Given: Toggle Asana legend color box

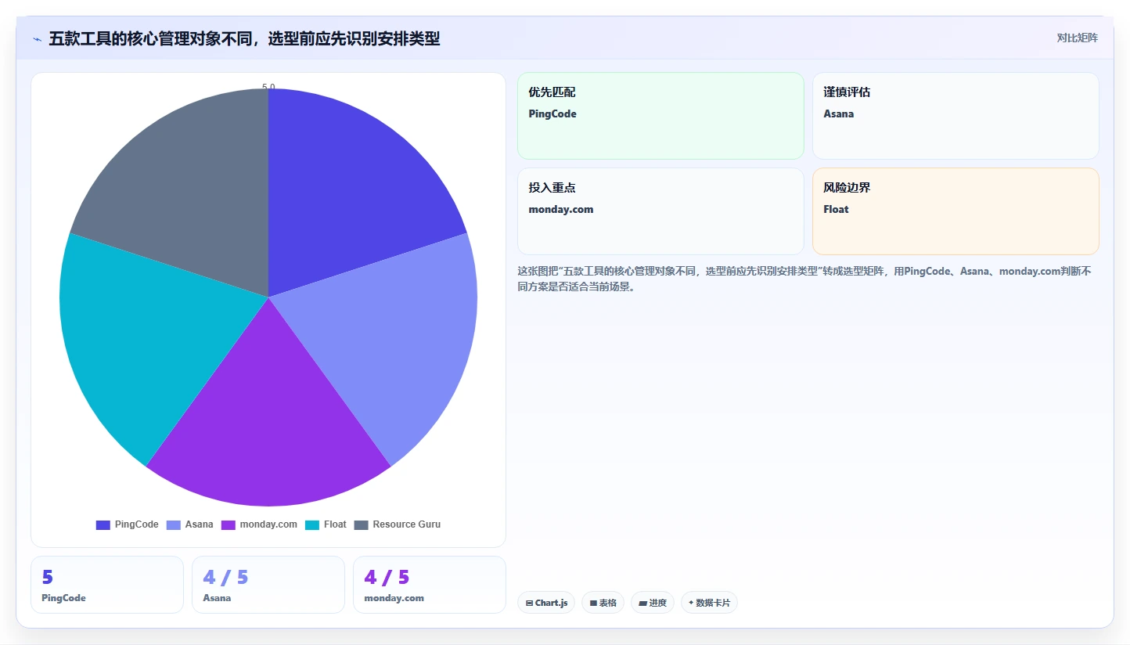Looking at the screenshot, I should (x=174, y=525).
